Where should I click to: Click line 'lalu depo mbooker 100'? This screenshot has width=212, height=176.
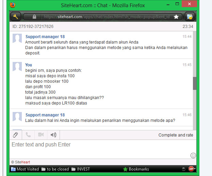pyautogui.click(x=47, y=81)
